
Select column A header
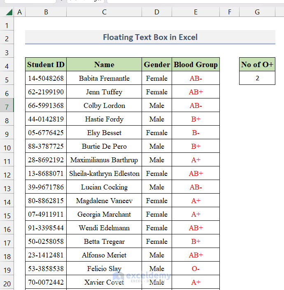click(19, 12)
